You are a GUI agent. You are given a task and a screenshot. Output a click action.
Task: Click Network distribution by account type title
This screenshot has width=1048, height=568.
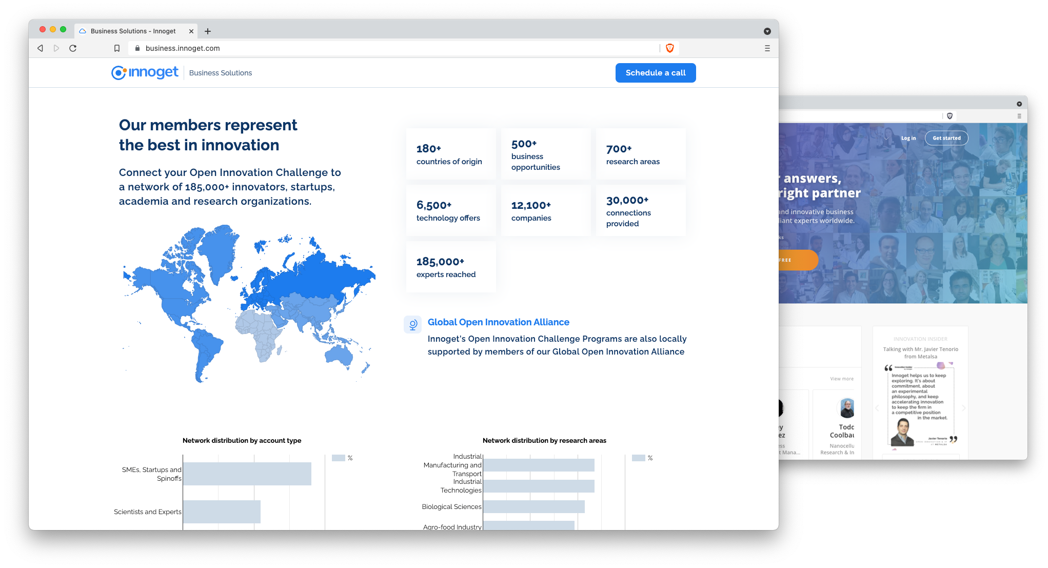point(242,440)
